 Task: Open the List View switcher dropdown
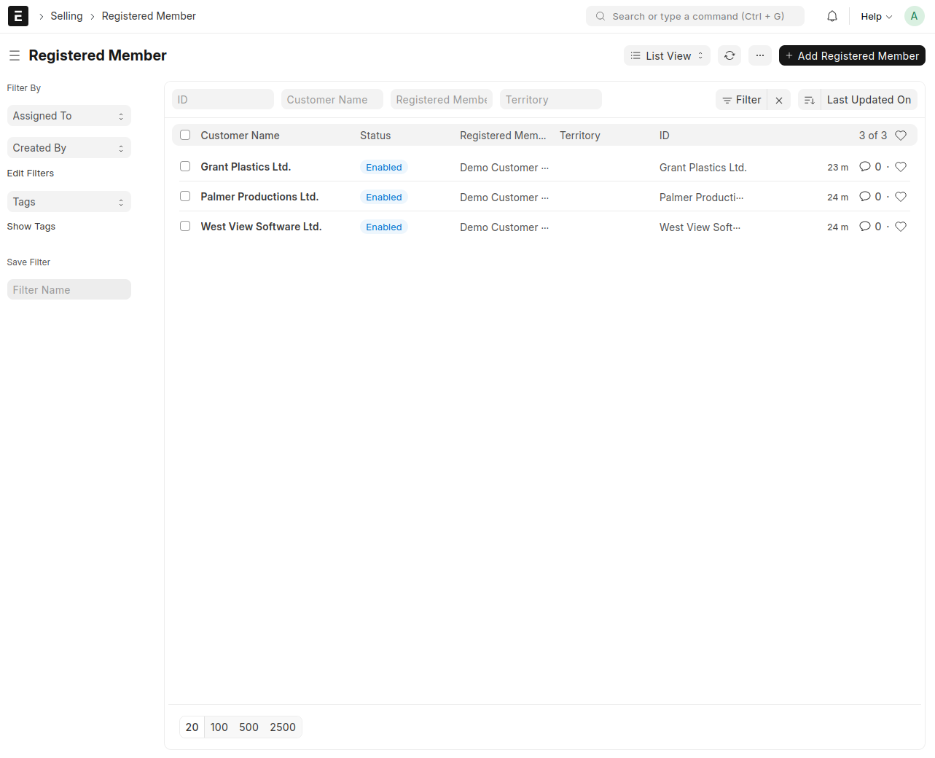(666, 55)
